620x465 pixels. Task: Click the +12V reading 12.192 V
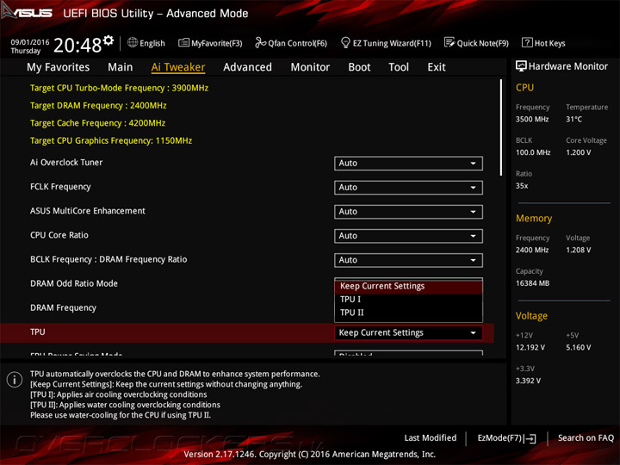(x=530, y=347)
